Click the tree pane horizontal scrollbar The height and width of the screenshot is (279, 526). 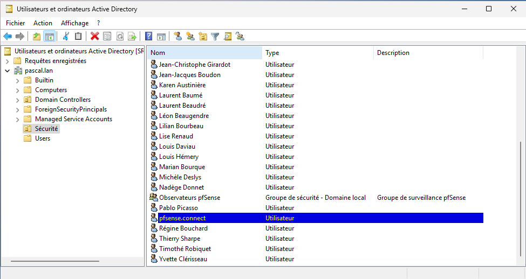pos(54,261)
